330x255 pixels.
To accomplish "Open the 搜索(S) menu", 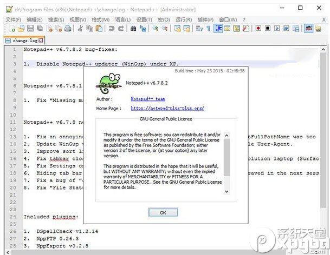I will [56, 20].
